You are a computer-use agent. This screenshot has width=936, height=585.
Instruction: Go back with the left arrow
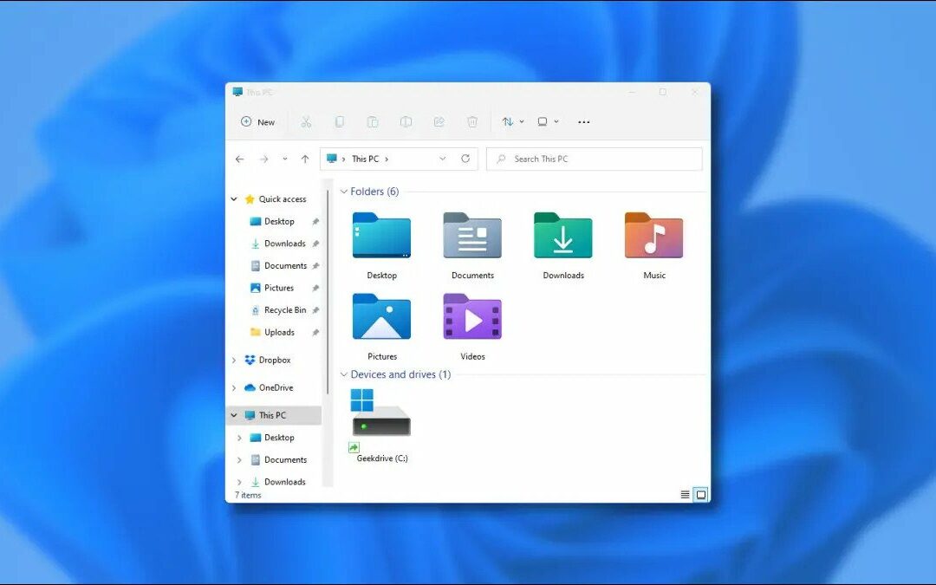point(239,159)
